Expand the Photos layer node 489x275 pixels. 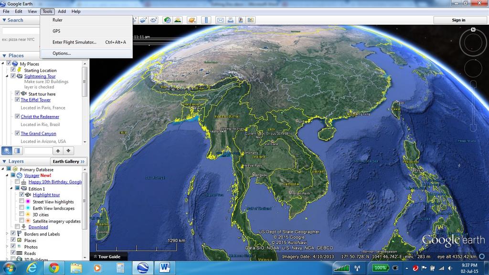coord(7,246)
